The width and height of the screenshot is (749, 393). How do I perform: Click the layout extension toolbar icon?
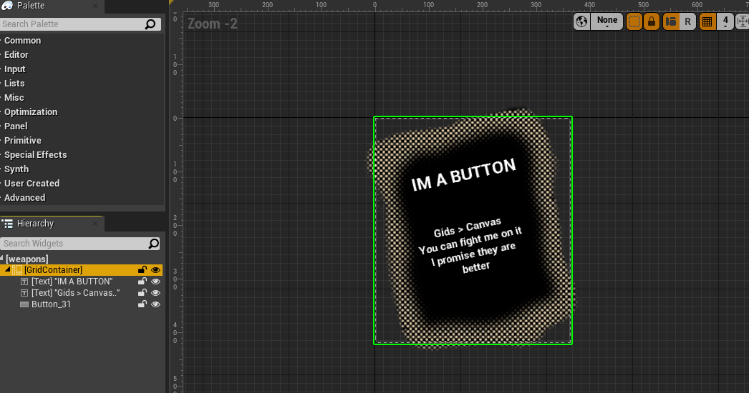671,21
